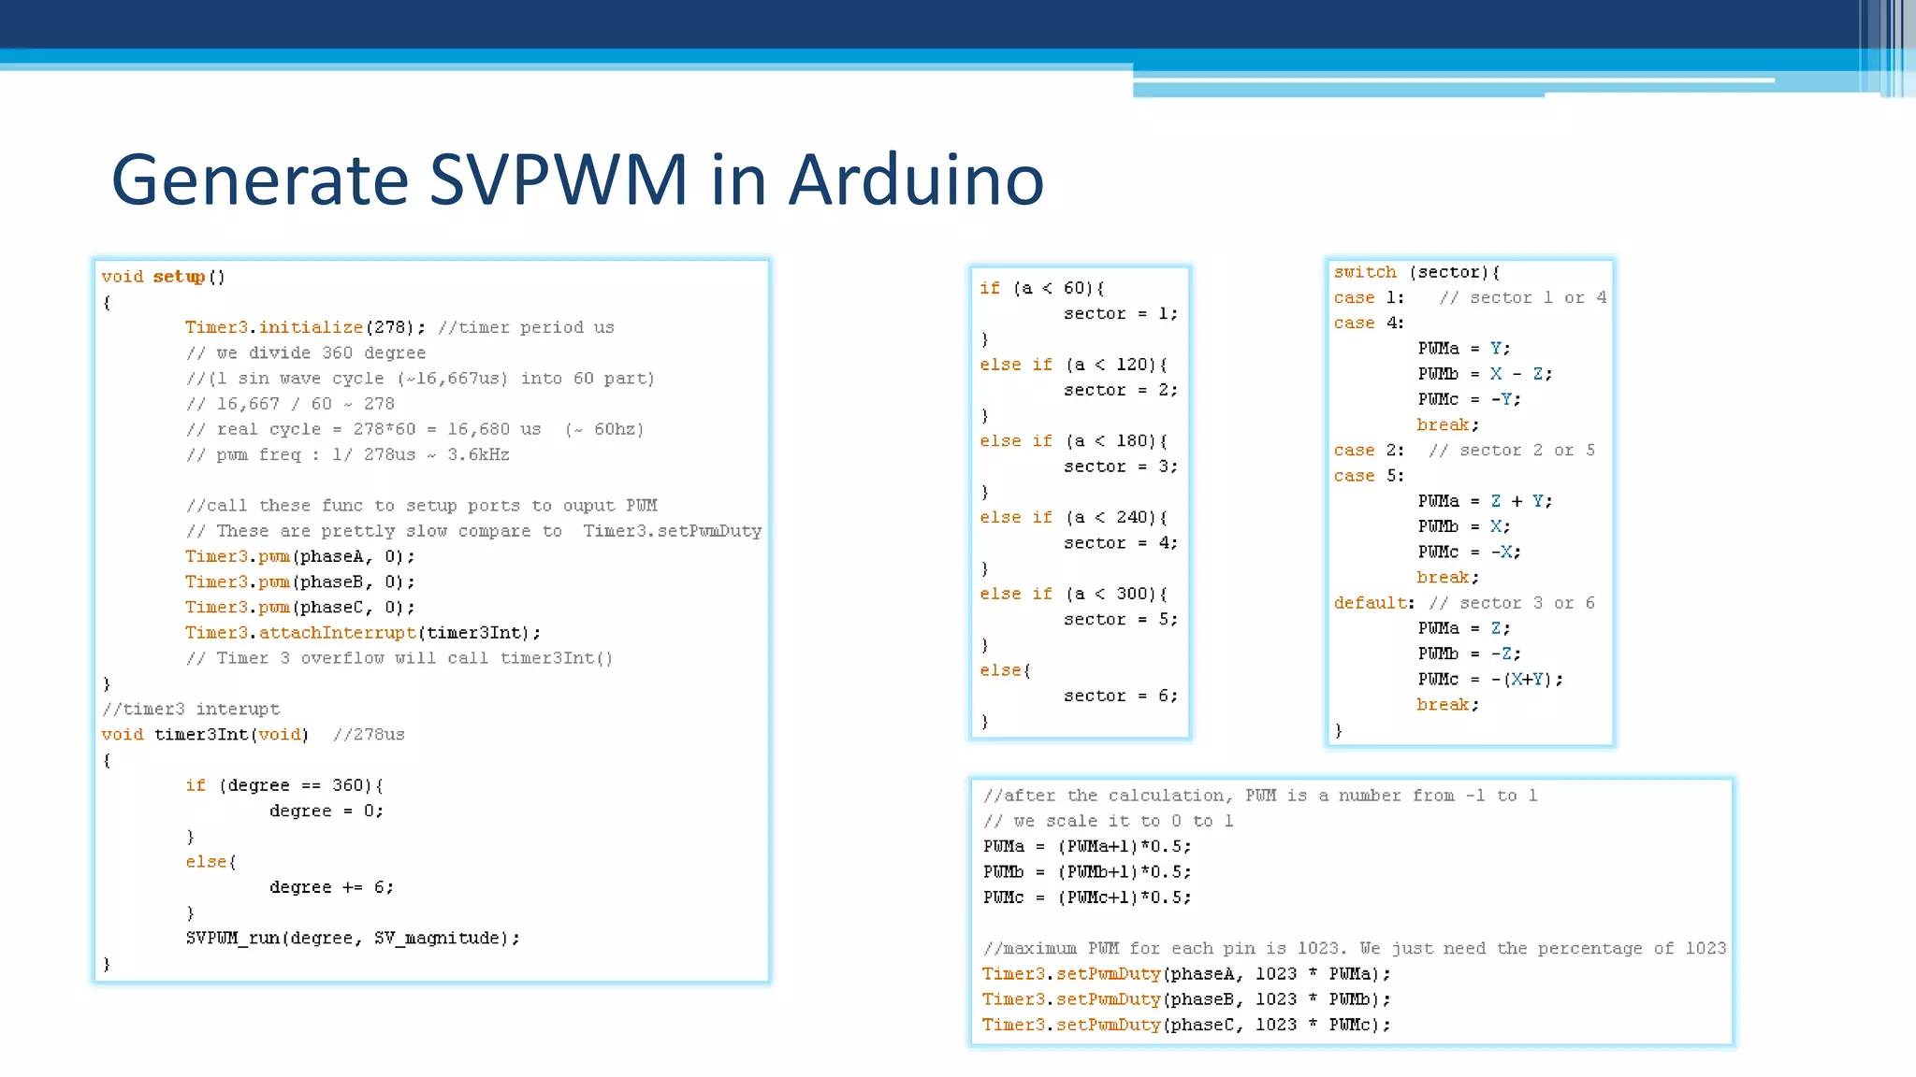This screenshot has height=1077, width=1916.
Task: Click the 'PWMc = -(X+Y);' line
Action: (x=1489, y=680)
